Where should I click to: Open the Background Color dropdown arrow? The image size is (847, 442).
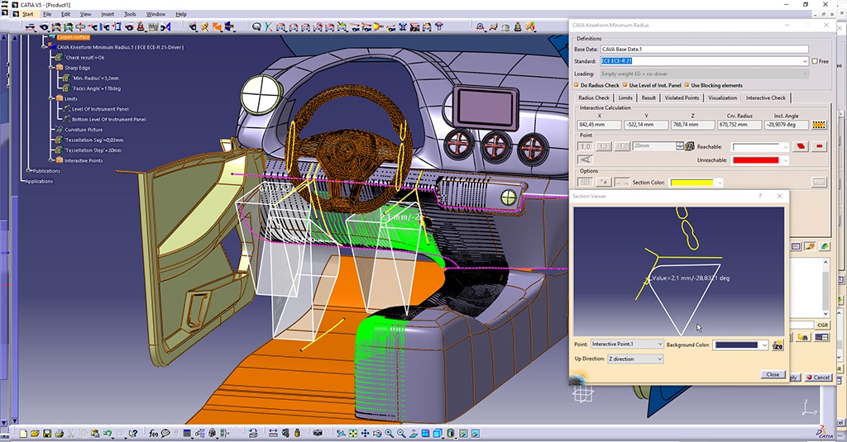763,345
